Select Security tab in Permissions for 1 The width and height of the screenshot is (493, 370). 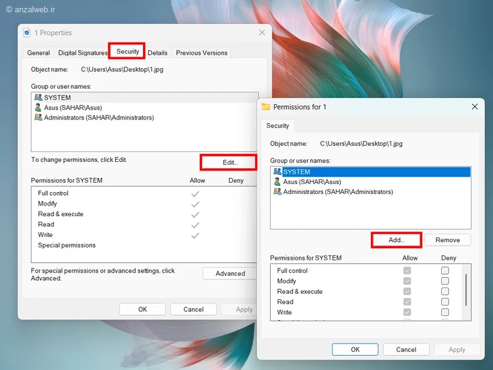[x=278, y=126]
